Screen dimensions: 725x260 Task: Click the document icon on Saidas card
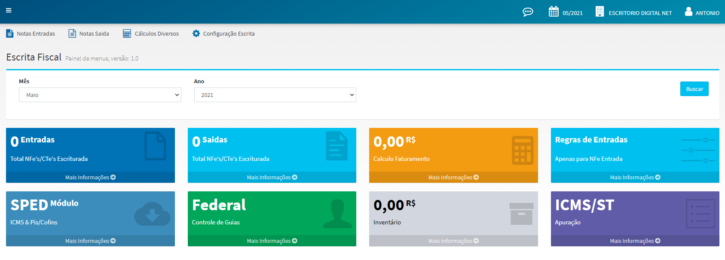point(337,146)
